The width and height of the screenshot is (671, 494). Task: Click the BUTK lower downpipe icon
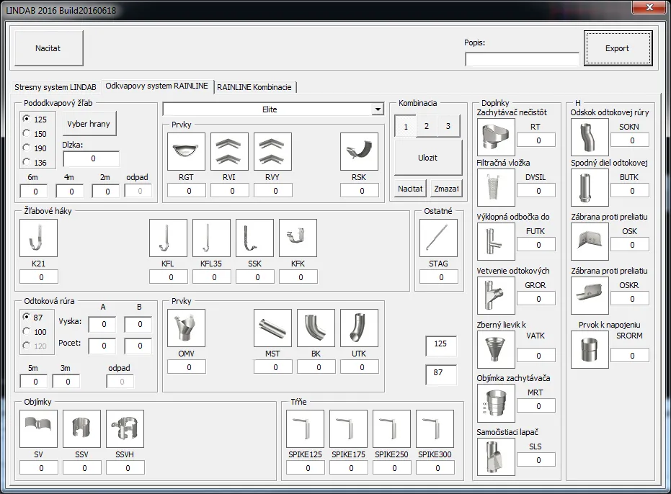coord(590,187)
